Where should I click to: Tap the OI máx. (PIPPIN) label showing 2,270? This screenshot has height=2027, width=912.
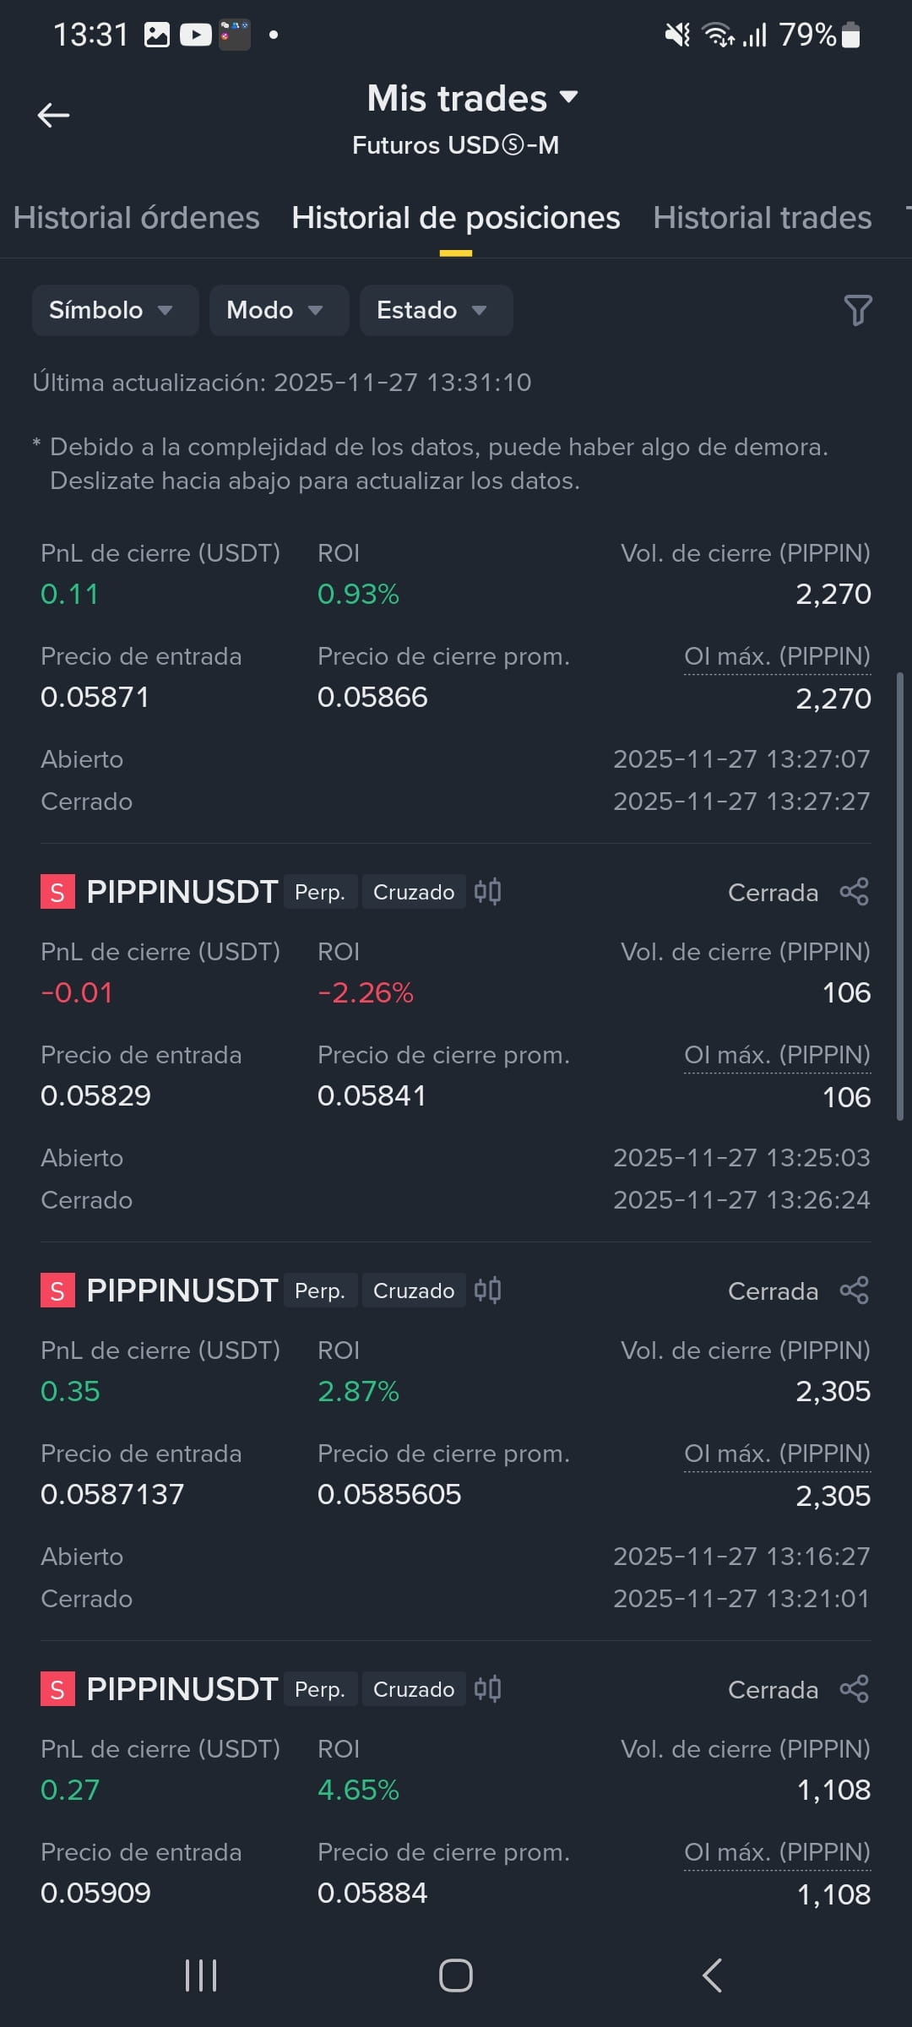coord(777,656)
